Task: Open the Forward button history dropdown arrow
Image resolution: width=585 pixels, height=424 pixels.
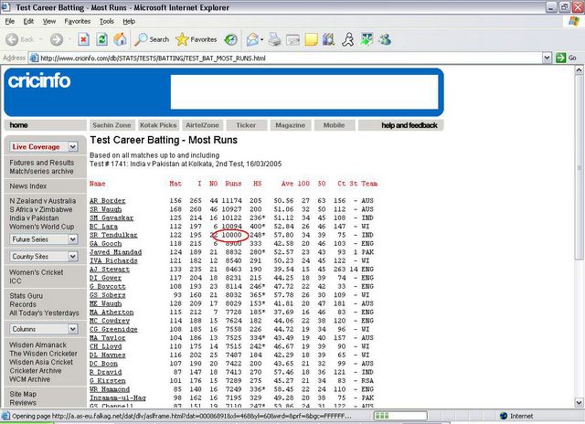Action: tap(69, 39)
